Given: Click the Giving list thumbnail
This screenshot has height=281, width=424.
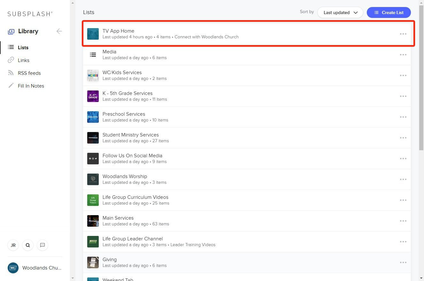Looking at the screenshot, I should click(x=93, y=262).
